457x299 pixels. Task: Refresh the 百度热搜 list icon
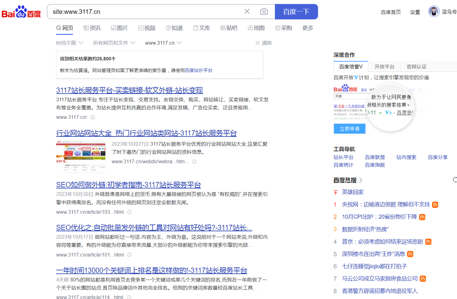(x=455, y=180)
